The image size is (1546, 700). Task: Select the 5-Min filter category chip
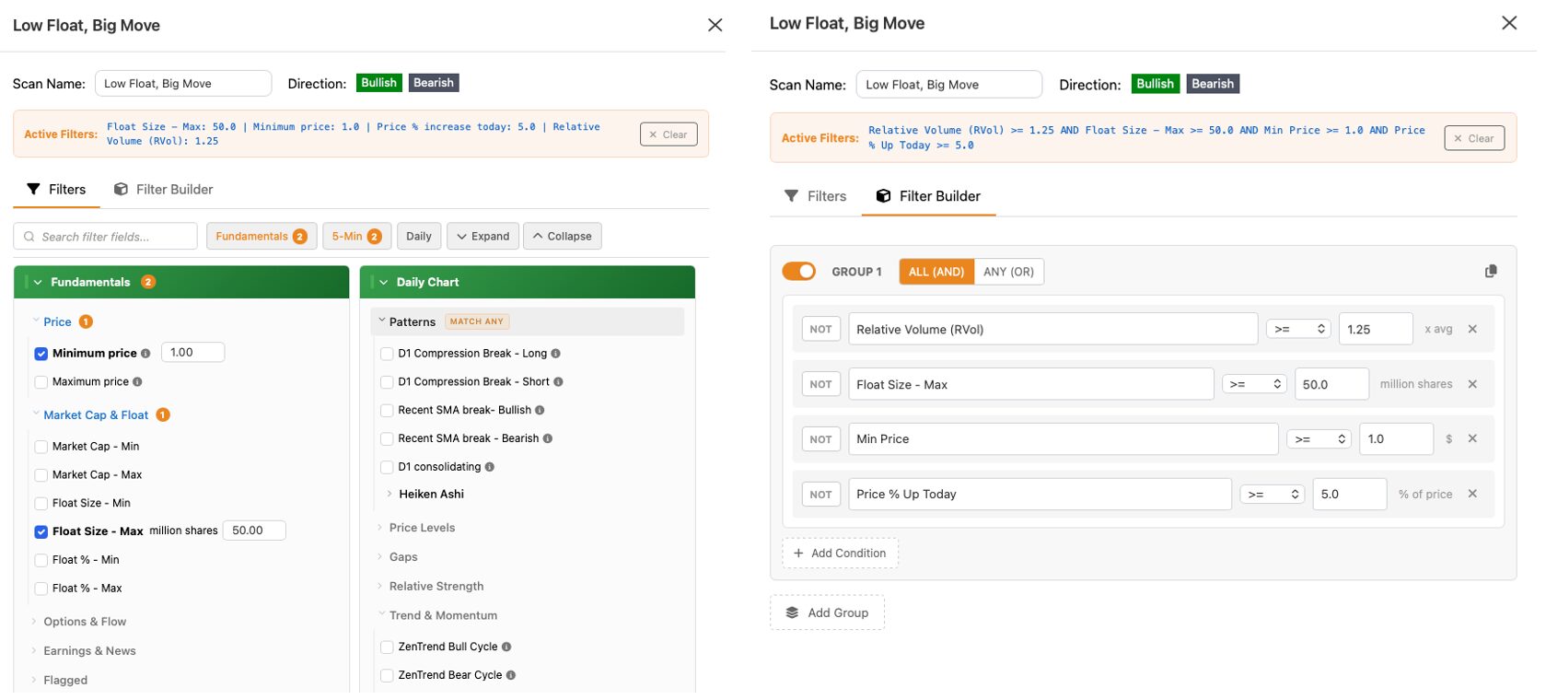356,237
